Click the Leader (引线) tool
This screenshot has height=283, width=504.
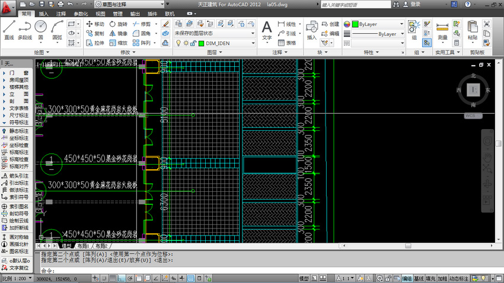(287, 33)
